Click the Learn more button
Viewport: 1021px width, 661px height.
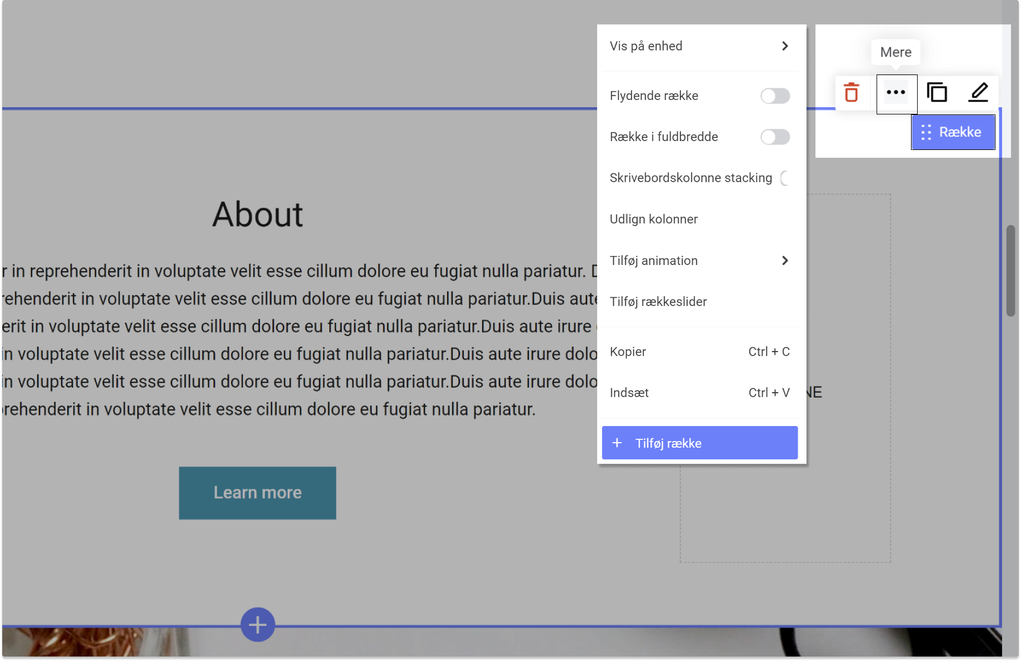(257, 493)
